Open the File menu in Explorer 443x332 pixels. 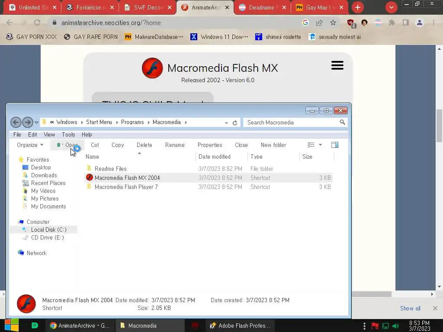coord(17,135)
